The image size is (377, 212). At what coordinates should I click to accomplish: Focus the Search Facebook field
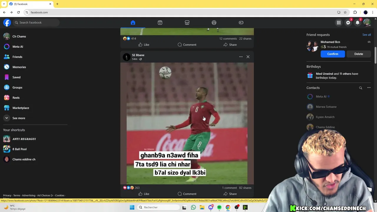coord(37,23)
